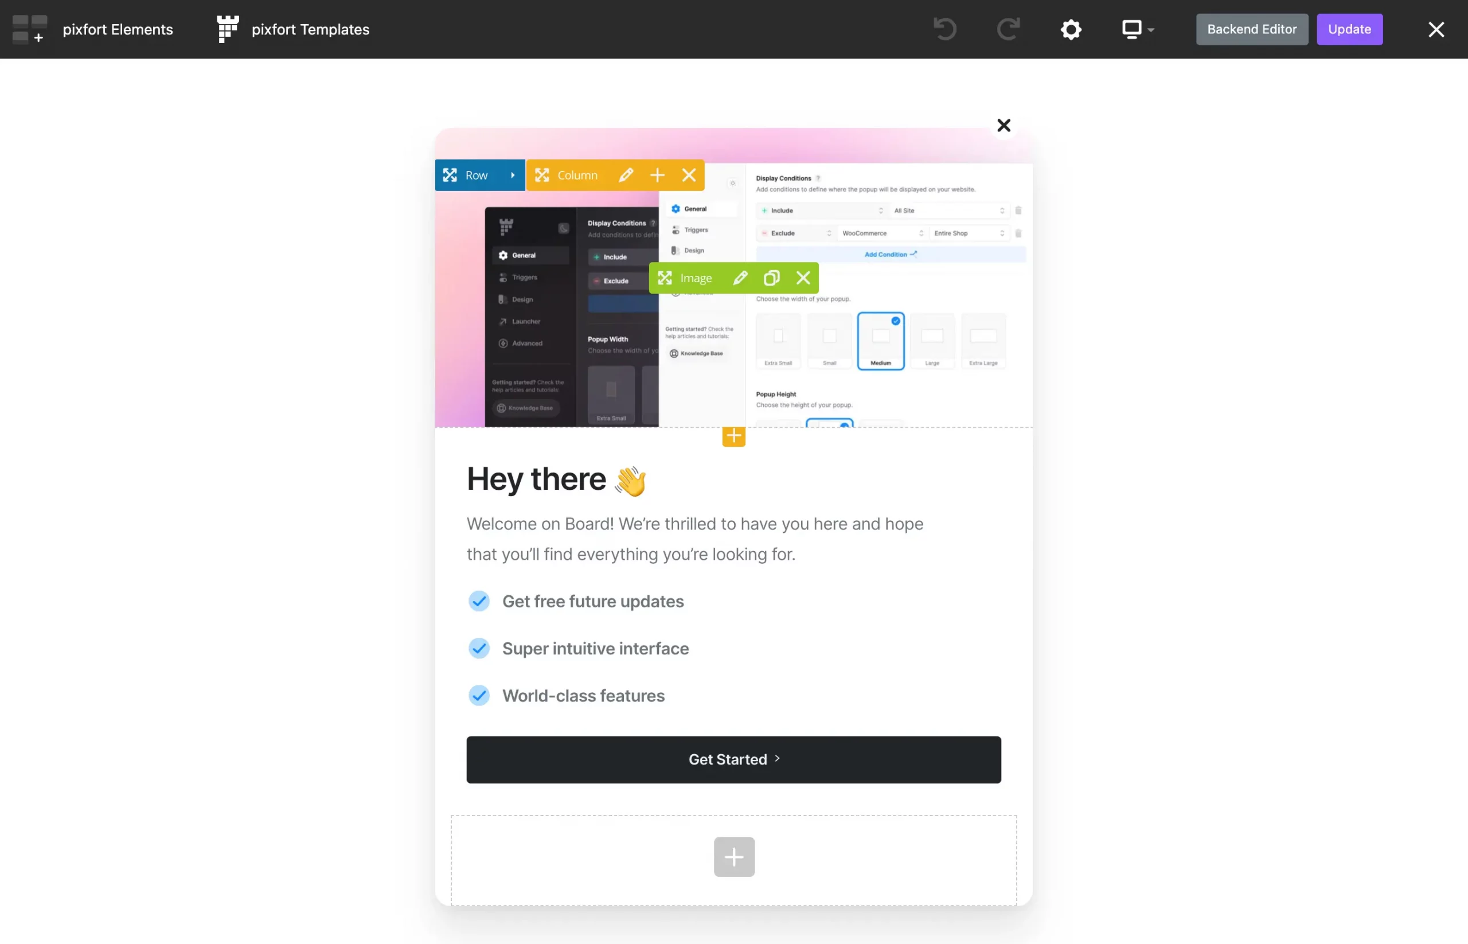Open pixfort Templates library
This screenshot has height=944, width=1468.
pyautogui.click(x=293, y=29)
